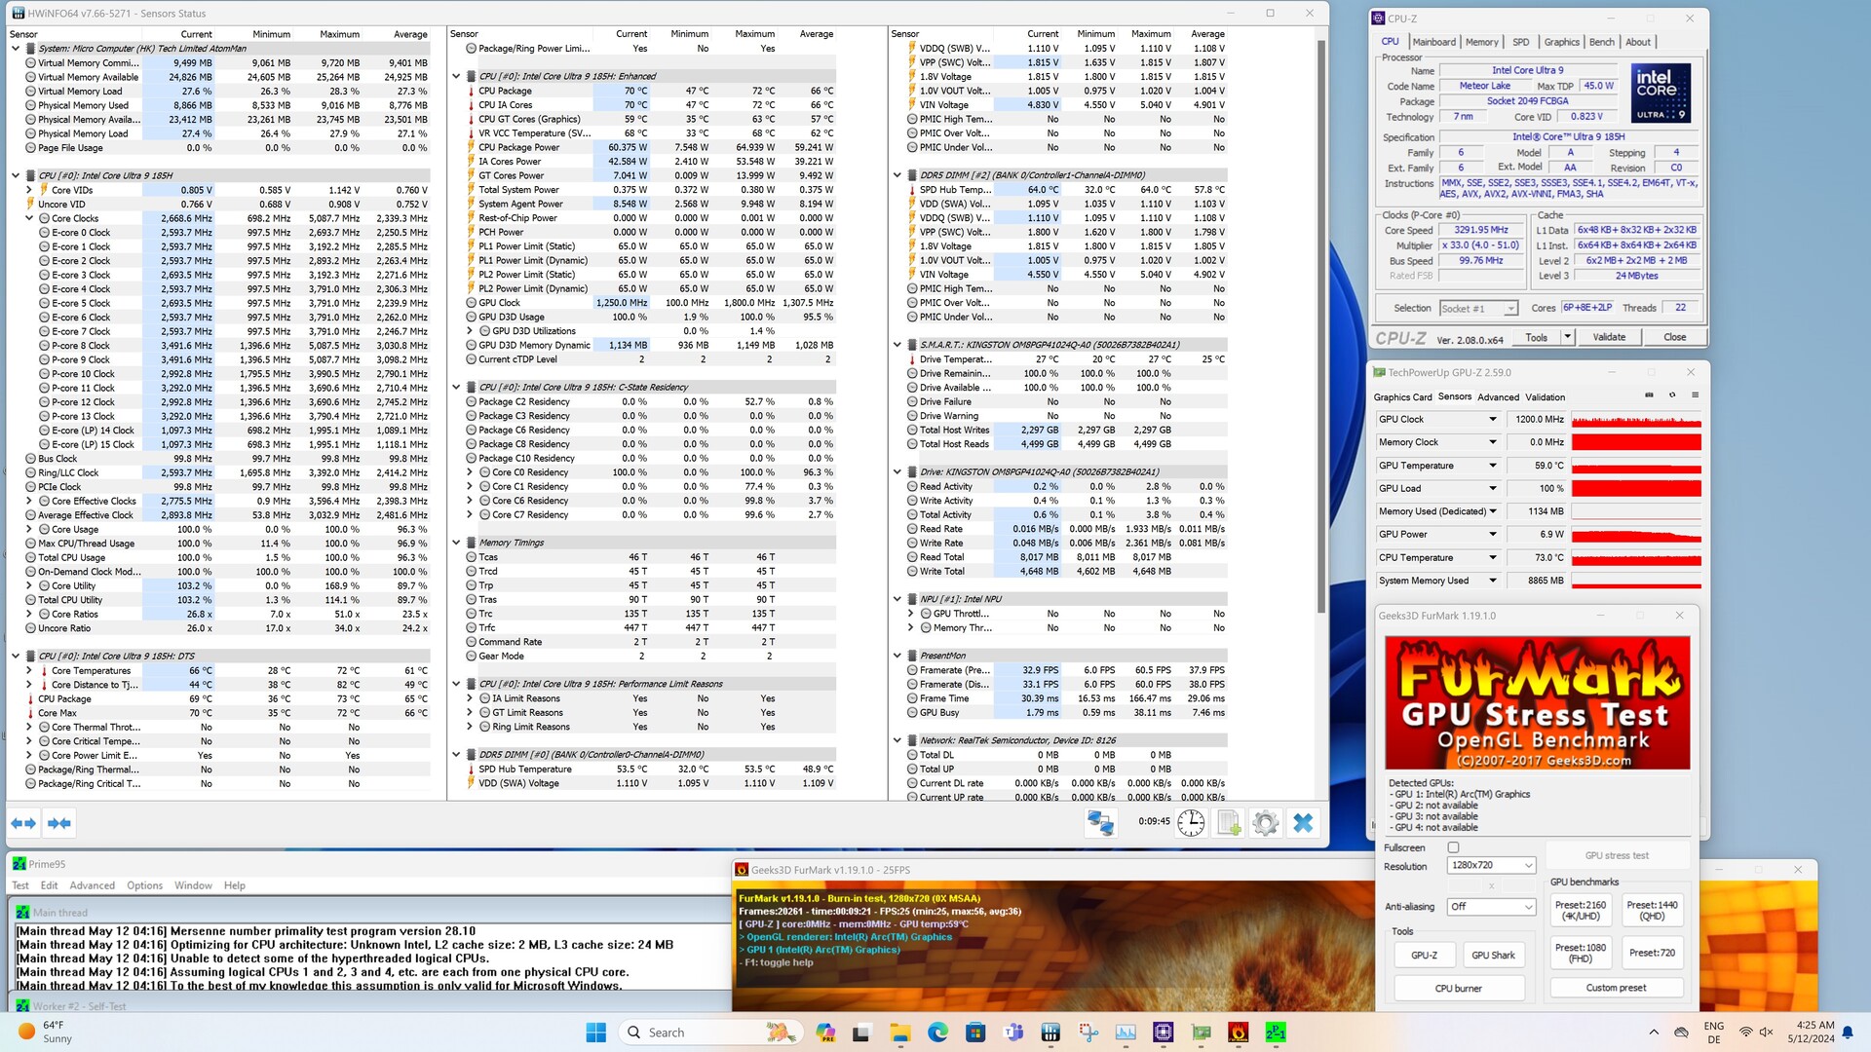Viewport: 1871px width, 1052px height.
Task: Click the CPU-Z Validate button
Action: click(1608, 337)
